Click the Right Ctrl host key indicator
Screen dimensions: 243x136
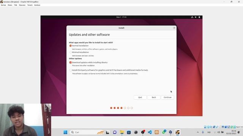coord(240,127)
